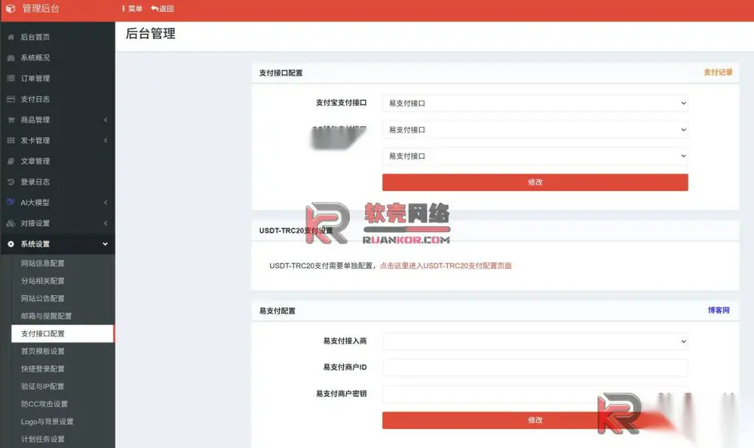Click the history icon beside 登录日志
This screenshot has height=448, width=754.
point(11,181)
